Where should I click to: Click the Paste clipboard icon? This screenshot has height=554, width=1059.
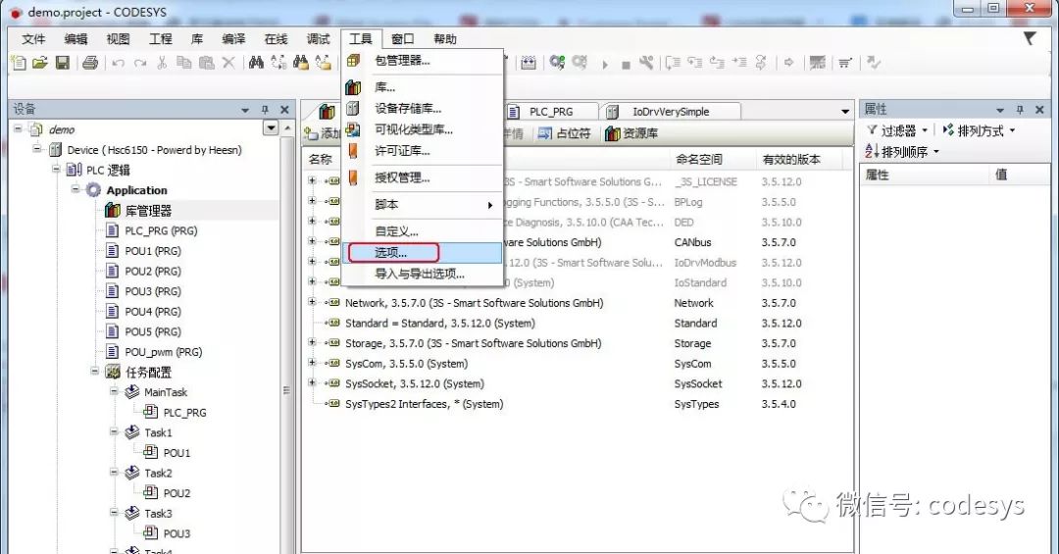point(207,63)
